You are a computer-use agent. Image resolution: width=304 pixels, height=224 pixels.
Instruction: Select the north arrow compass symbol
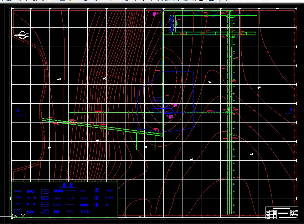pyautogui.click(x=21, y=35)
